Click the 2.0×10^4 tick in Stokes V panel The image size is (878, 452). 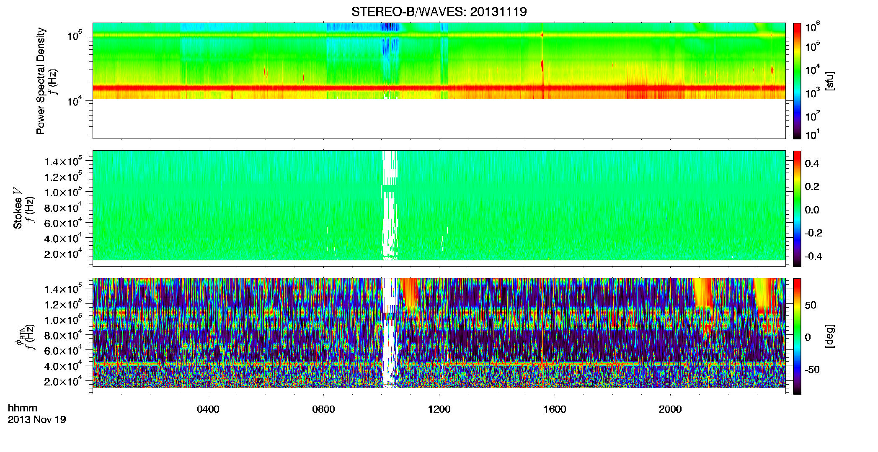pos(64,254)
